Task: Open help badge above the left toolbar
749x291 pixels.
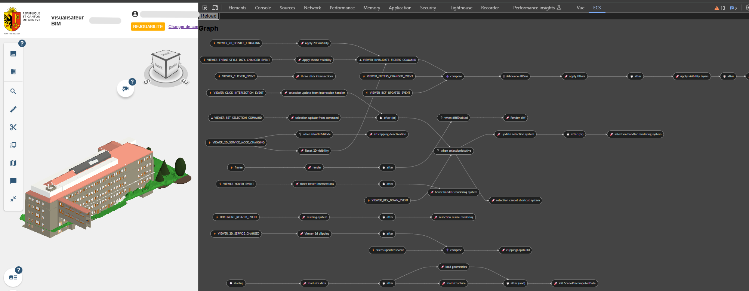Action: (x=22, y=43)
